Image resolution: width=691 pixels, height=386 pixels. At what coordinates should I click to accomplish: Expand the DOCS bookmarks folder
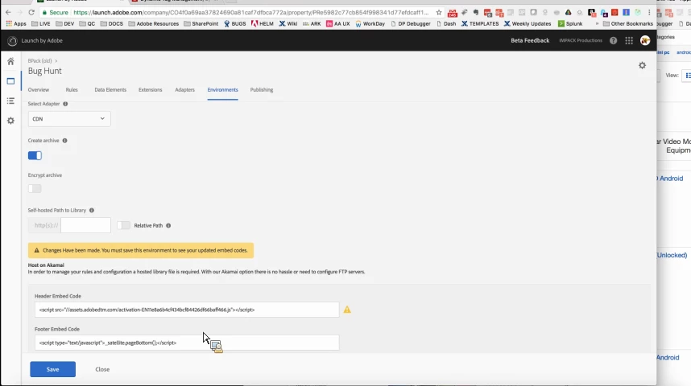pos(111,24)
